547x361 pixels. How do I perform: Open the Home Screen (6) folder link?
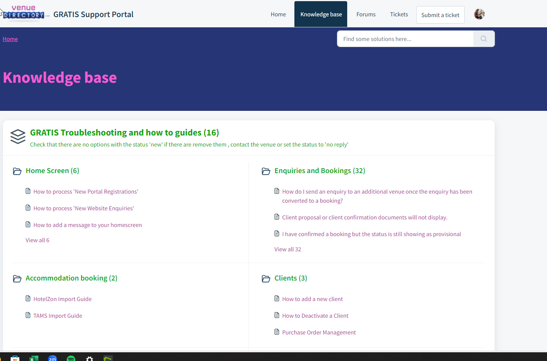[52, 171]
